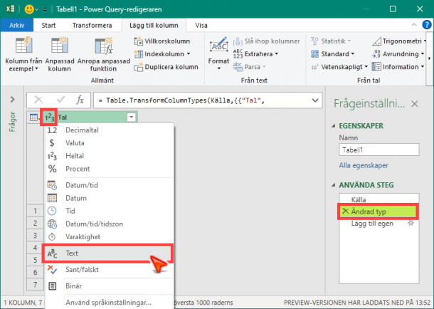Confirm the formula with the checkmark
This screenshot has height=309, width=434.
click(60, 100)
